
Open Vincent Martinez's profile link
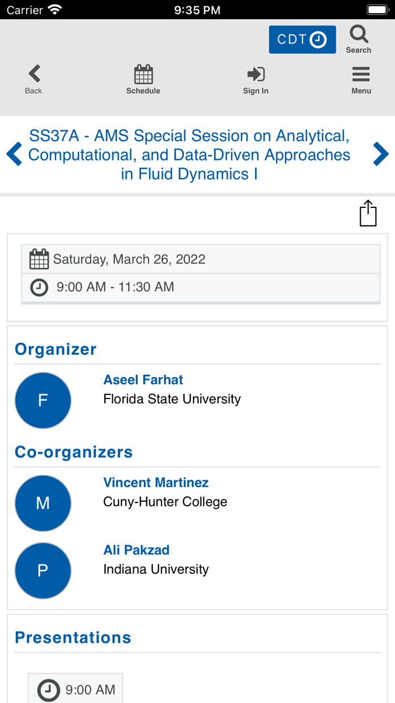pyautogui.click(x=156, y=483)
